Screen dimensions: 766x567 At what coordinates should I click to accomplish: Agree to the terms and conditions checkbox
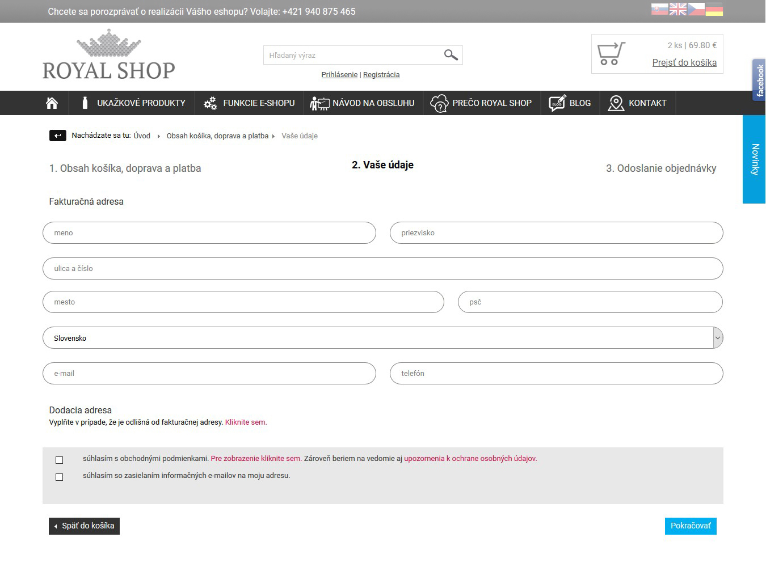[x=60, y=460]
